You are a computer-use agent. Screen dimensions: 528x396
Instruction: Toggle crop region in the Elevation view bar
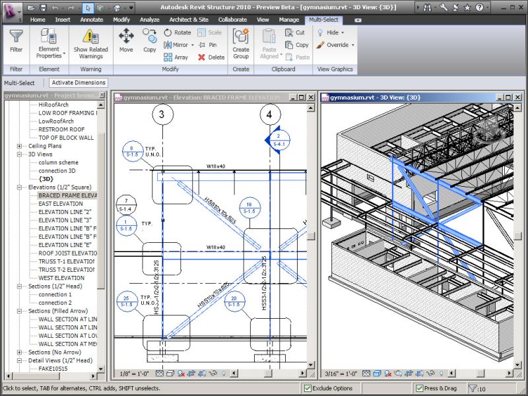pyautogui.click(x=191, y=374)
